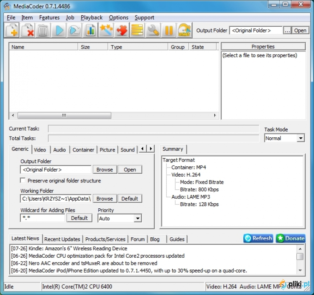Select the Summary tab
314x295 pixels.
[x=173, y=149]
